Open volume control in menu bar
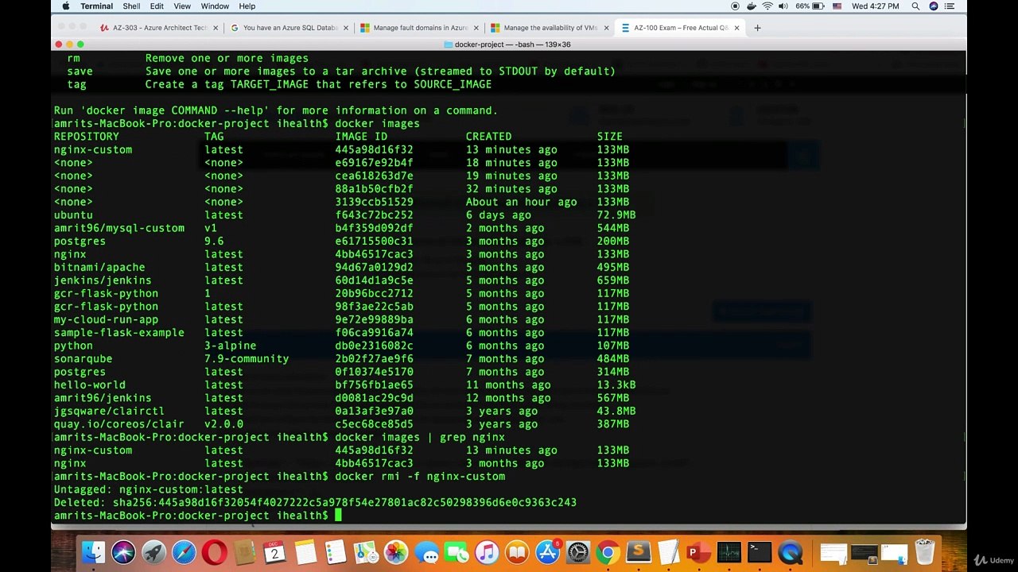The width and height of the screenshot is (1018, 572). [x=783, y=6]
